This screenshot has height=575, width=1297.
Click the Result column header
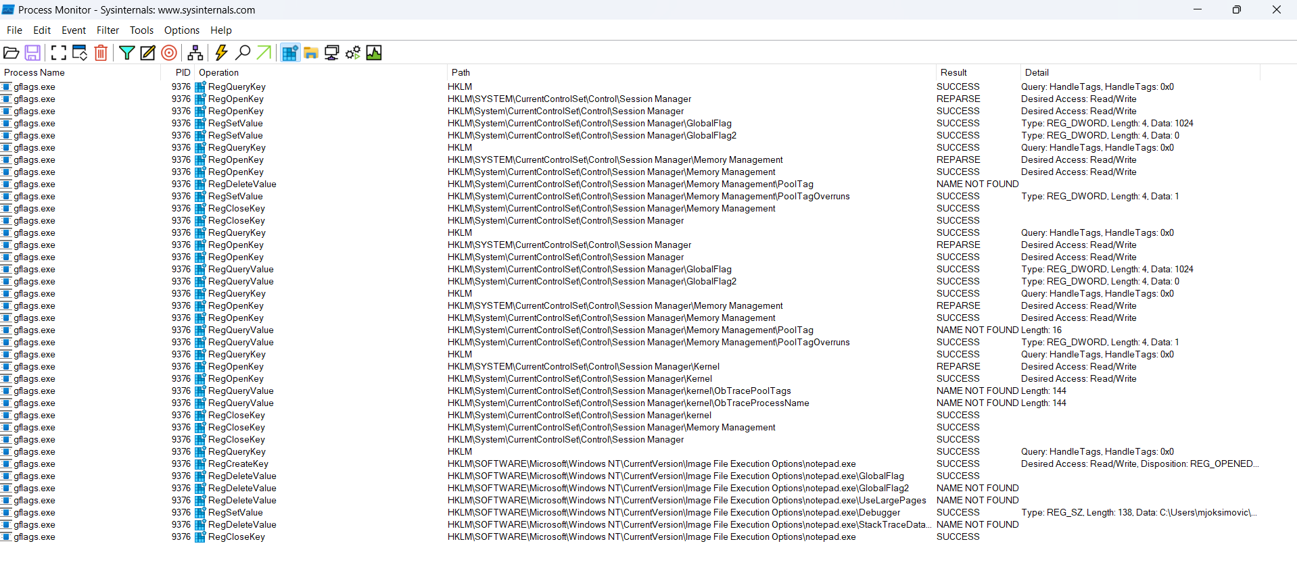953,72
